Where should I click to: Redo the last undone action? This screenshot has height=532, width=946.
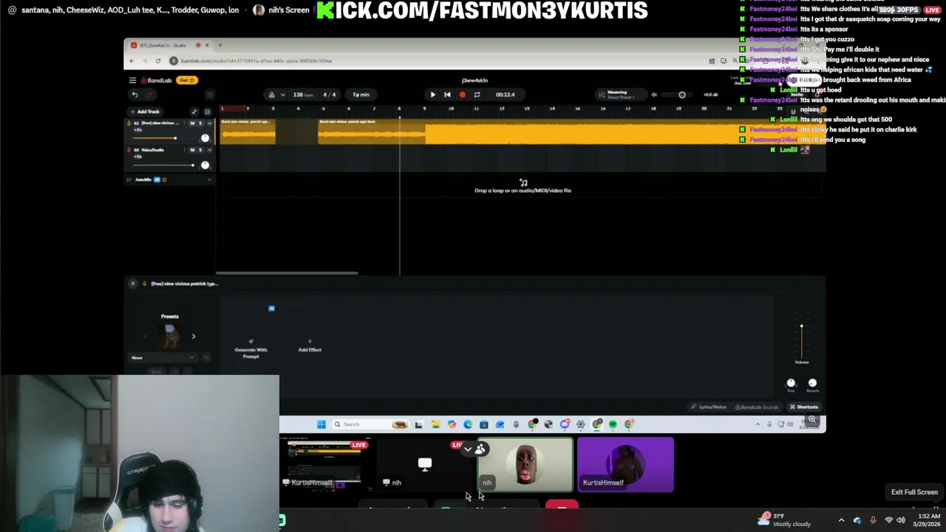[149, 95]
